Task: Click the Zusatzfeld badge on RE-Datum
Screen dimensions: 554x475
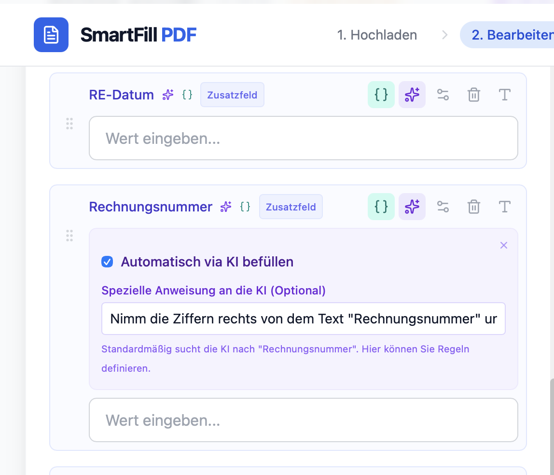Action: [x=232, y=95]
